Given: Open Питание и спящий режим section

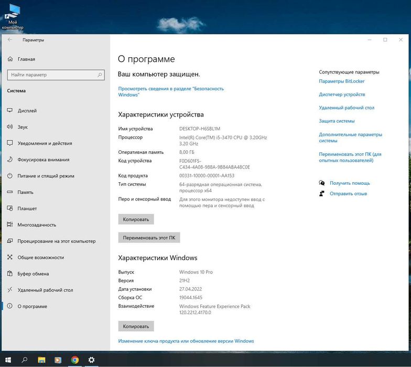Looking at the screenshot, I should (x=46, y=176).
